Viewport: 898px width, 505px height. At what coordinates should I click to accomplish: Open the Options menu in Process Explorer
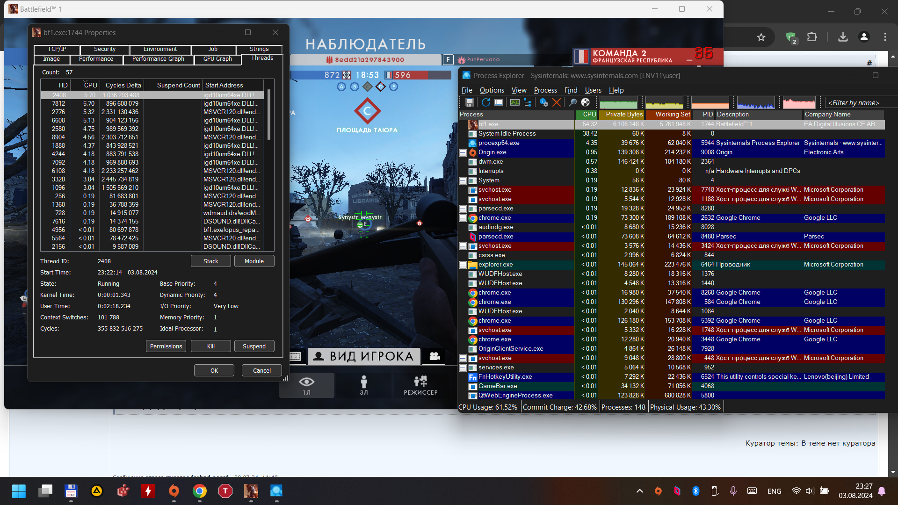coord(492,90)
